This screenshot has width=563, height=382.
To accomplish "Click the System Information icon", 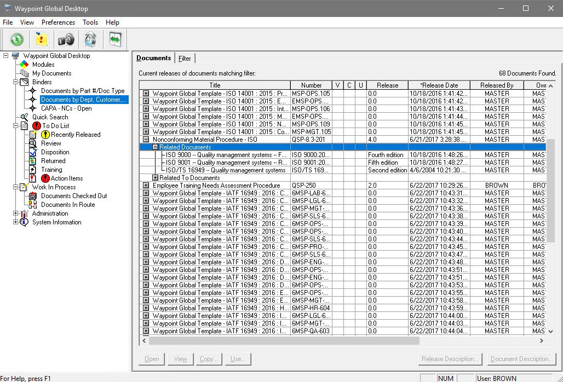I will [x=24, y=222].
